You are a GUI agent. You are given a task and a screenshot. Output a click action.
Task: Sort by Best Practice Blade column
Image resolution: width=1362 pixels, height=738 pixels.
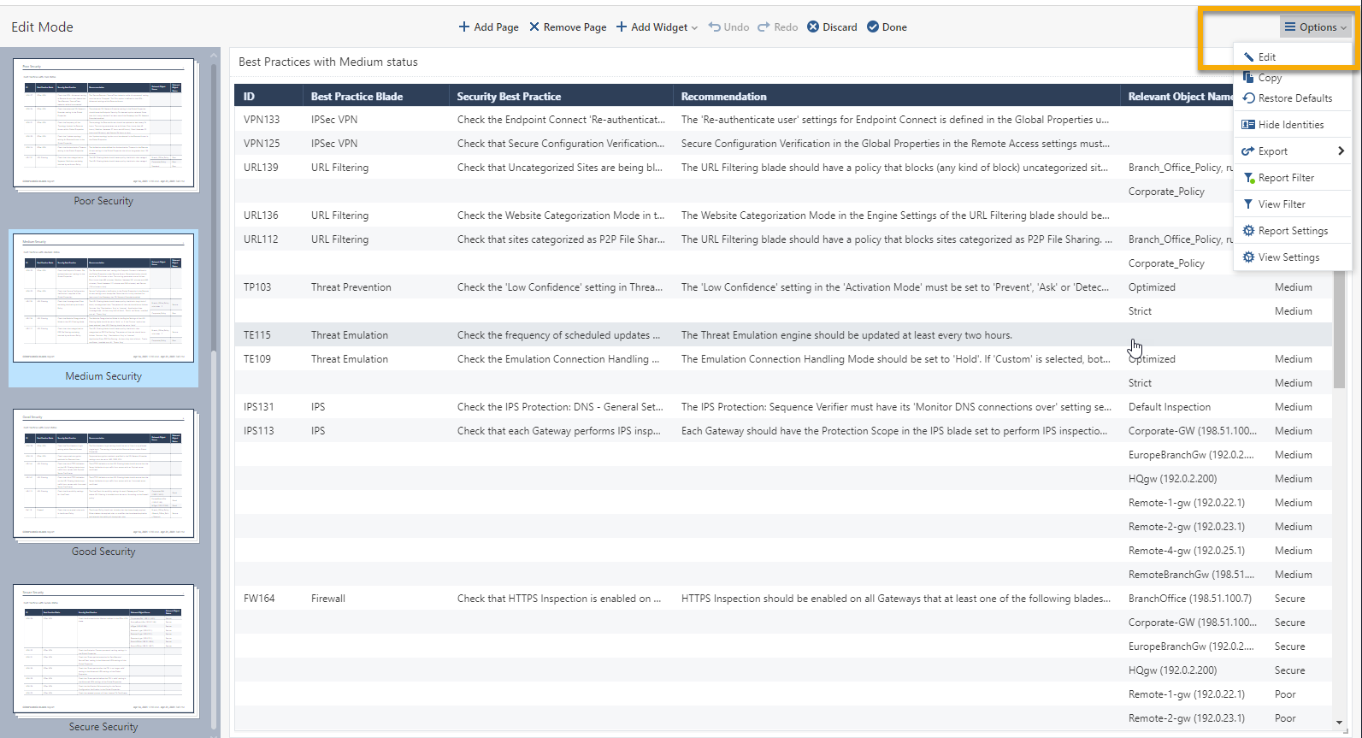coord(357,97)
